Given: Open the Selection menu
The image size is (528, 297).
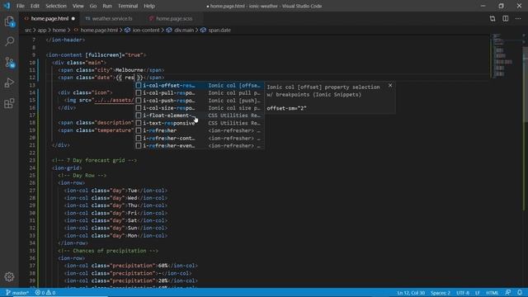Looking at the screenshot, I should (x=56, y=6).
